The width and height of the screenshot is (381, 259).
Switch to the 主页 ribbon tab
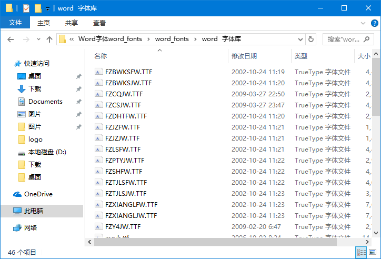coord(44,23)
